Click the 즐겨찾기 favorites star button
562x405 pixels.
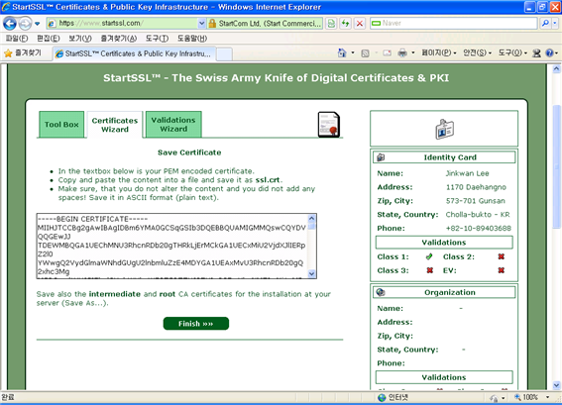click(23, 53)
